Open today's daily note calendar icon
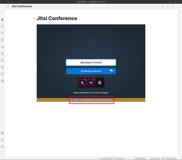 (x=2, y=74)
